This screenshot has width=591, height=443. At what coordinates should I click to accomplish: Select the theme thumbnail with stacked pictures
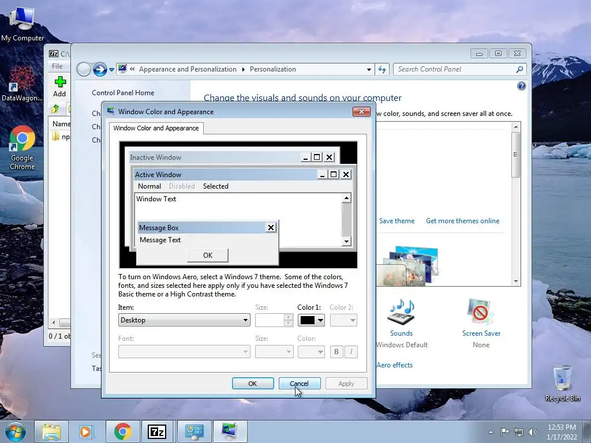[408, 266]
